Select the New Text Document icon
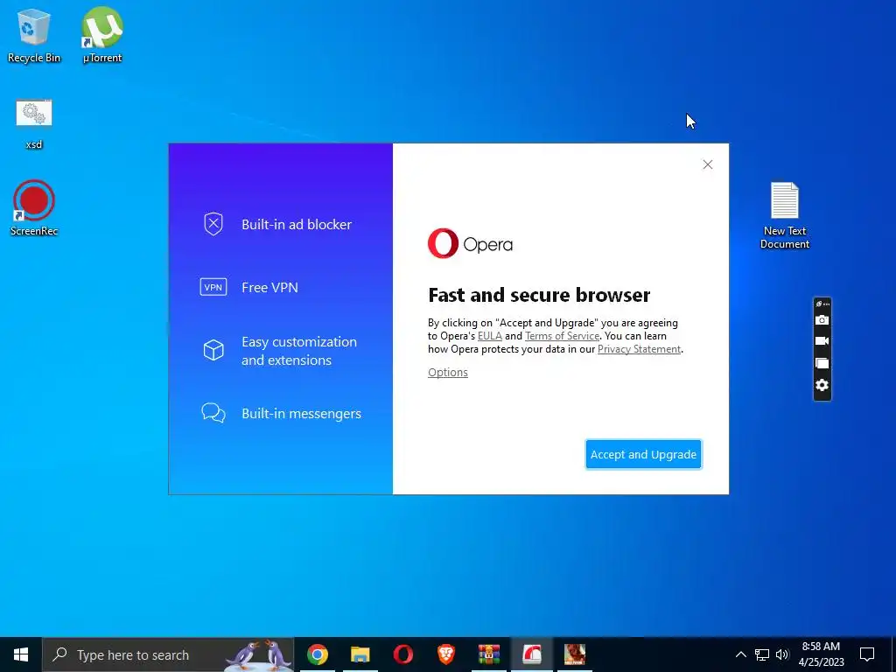 [785, 215]
